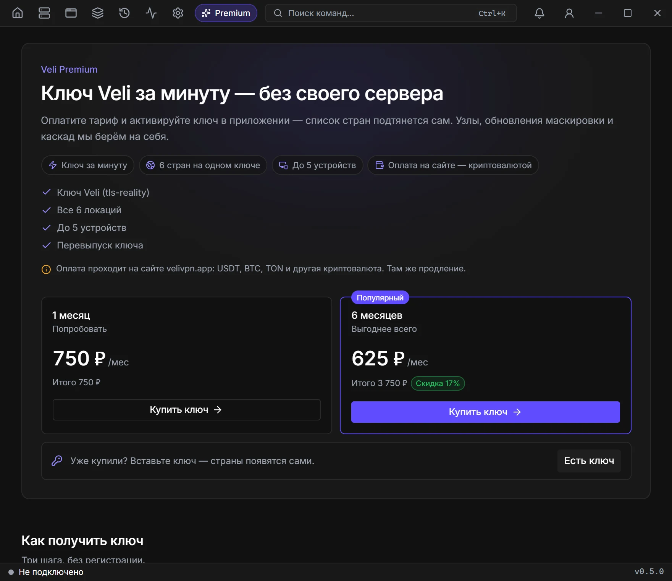Click the "6 стран на одном ключе" chip
Viewport: 672px width, 581px height.
pos(203,165)
